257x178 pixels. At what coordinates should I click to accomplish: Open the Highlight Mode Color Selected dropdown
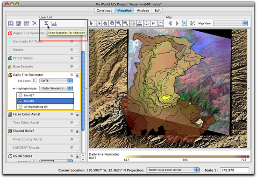[x=56, y=88]
